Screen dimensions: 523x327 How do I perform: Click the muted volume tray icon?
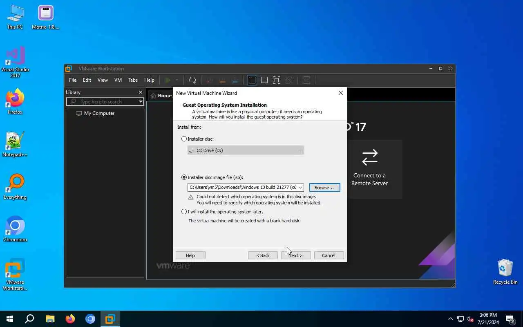click(470, 319)
